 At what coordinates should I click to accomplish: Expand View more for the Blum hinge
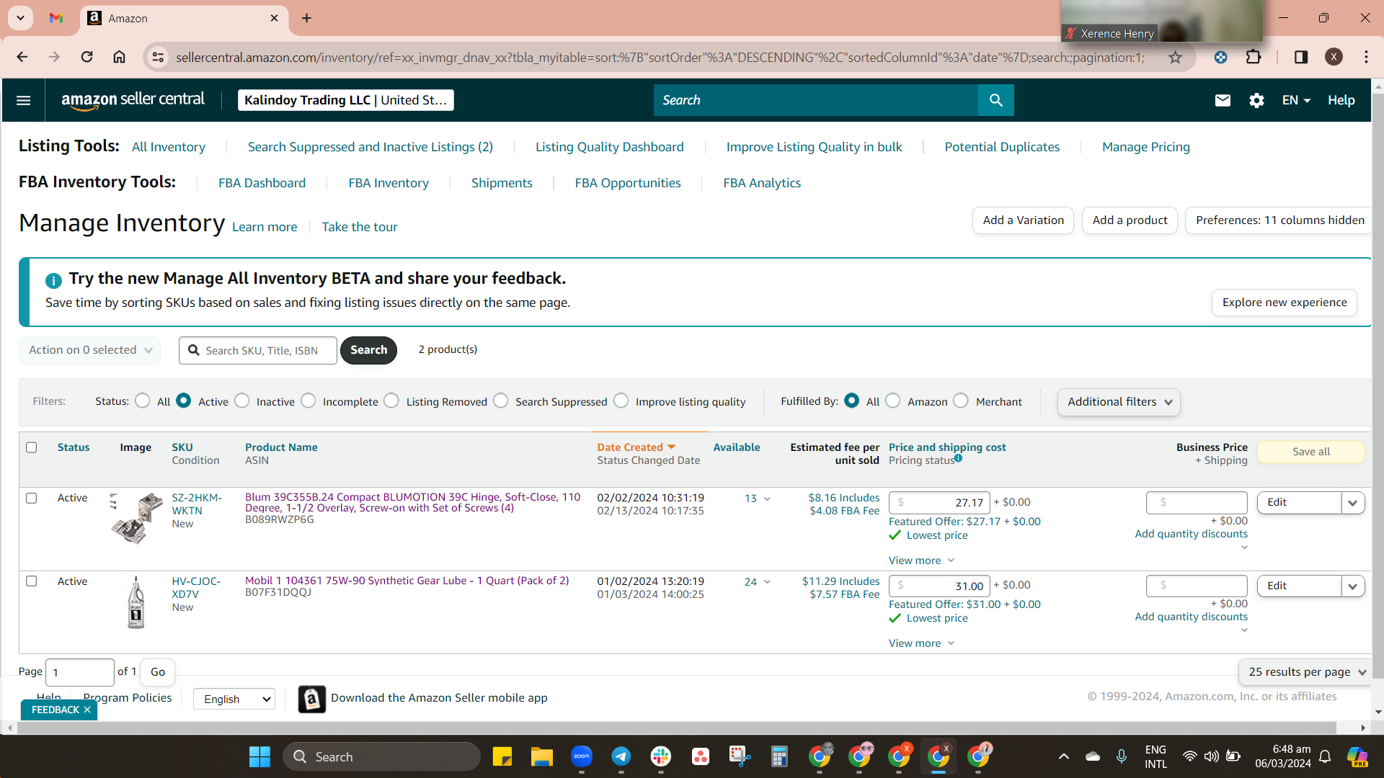click(x=921, y=560)
